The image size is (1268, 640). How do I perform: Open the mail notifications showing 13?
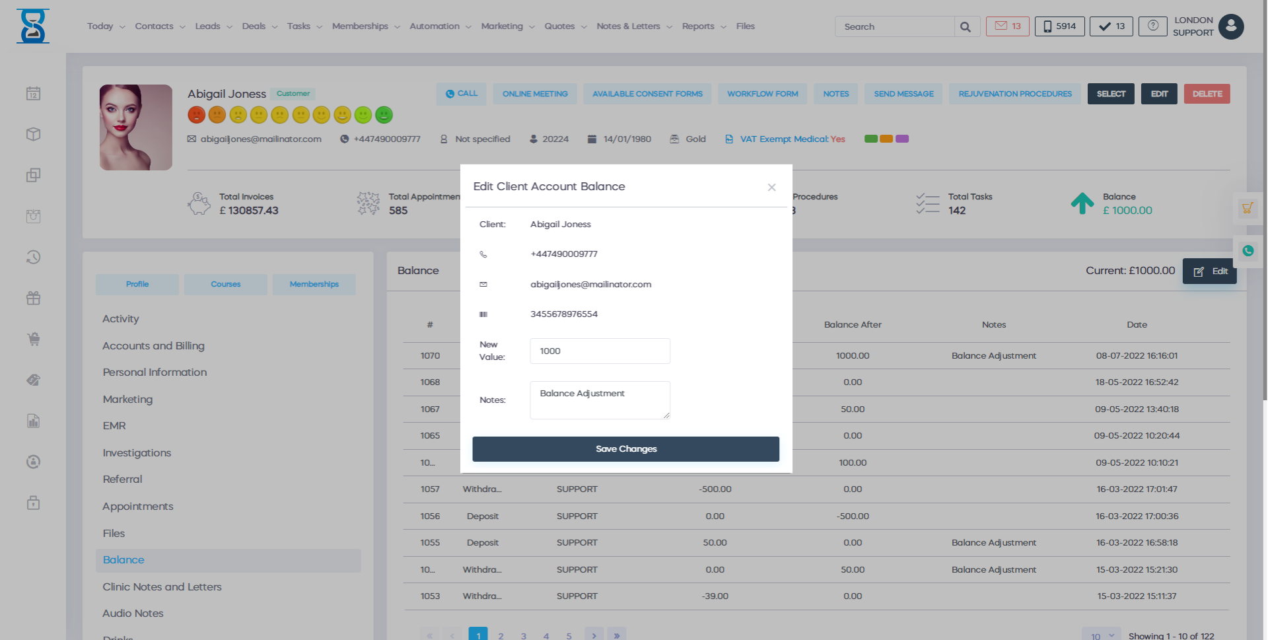[1007, 26]
